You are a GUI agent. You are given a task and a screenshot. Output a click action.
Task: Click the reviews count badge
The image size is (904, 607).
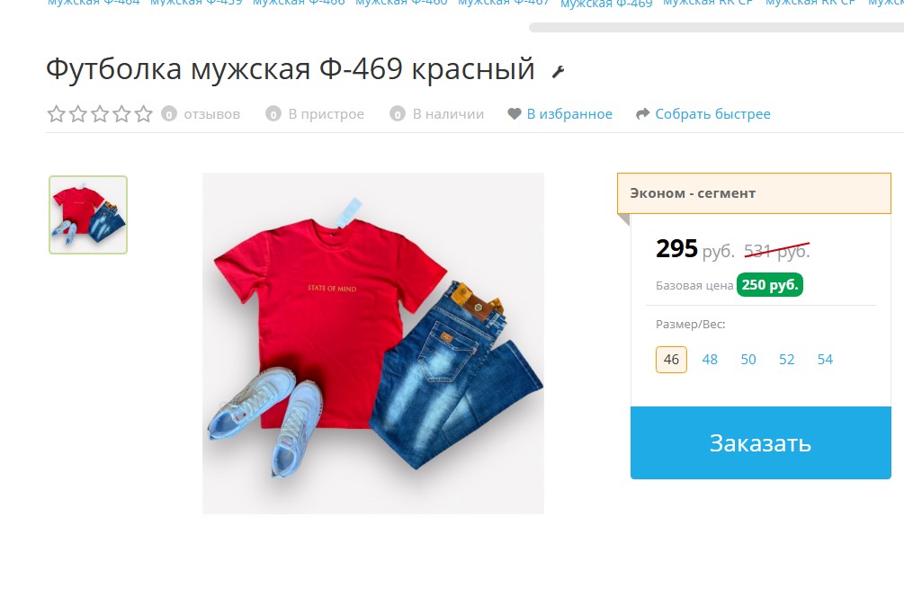[169, 114]
